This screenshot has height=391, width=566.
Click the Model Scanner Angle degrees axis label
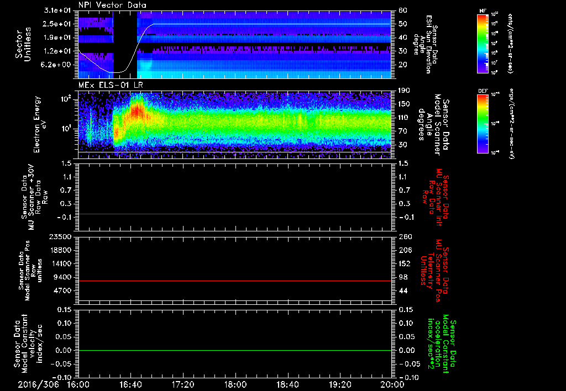tap(433, 124)
